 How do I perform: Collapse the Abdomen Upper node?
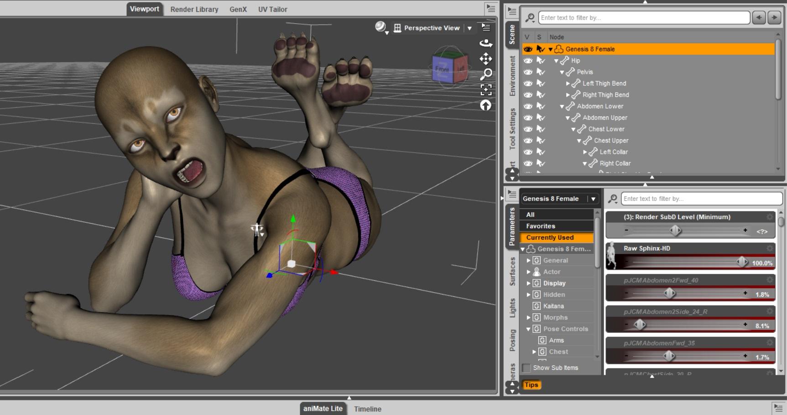[x=568, y=118]
